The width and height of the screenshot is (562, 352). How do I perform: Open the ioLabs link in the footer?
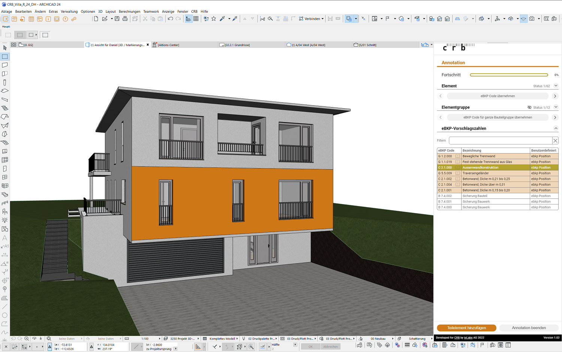(x=468, y=338)
